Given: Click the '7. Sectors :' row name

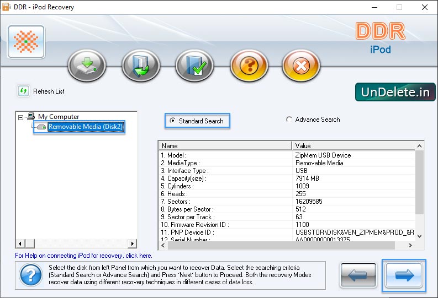Looking at the screenshot, I should (176, 202).
